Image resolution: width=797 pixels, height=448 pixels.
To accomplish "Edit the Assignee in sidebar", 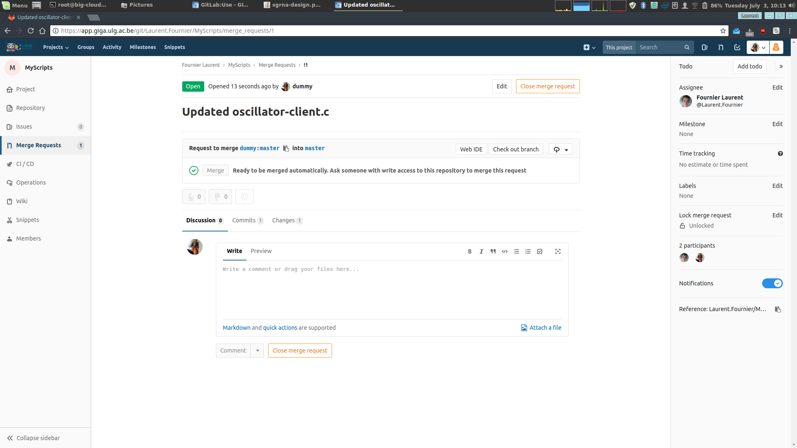I will (x=777, y=88).
